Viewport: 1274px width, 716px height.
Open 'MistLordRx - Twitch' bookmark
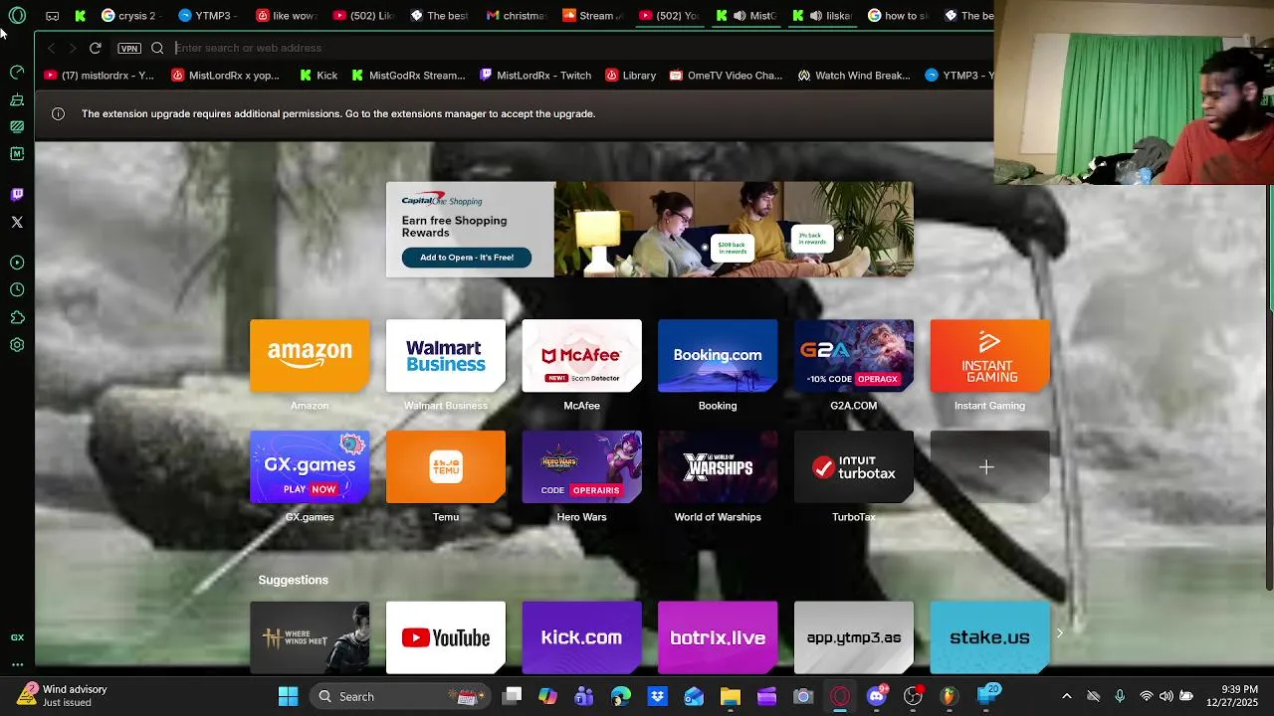coord(535,76)
